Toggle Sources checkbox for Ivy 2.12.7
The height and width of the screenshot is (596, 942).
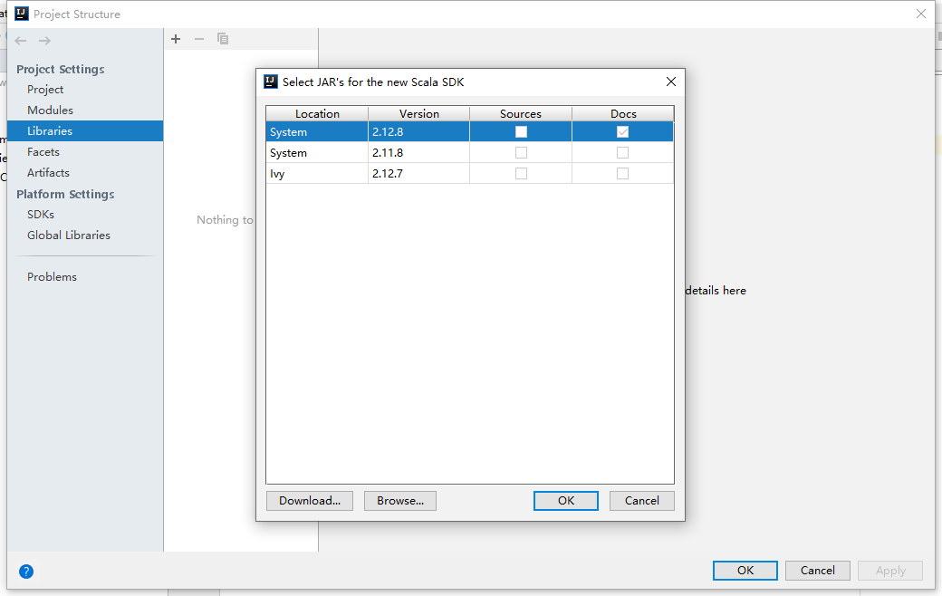(x=521, y=174)
